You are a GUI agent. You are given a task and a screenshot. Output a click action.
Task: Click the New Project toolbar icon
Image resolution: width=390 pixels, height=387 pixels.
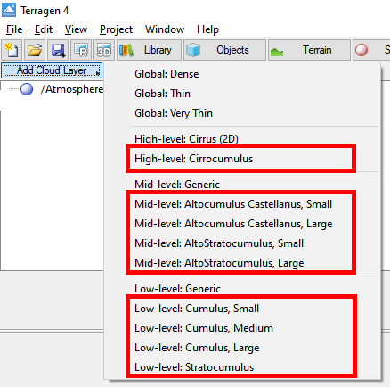(12, 50)
